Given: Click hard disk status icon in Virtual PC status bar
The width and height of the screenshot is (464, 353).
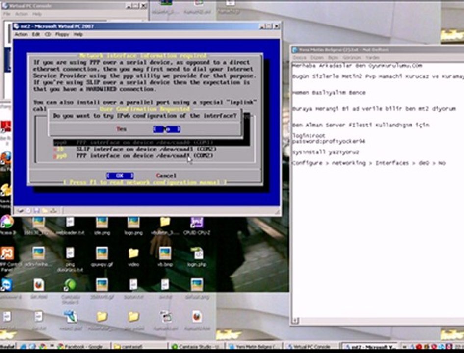Looking at the screenshot, I should pyautogui.click(x=21, y=211).
